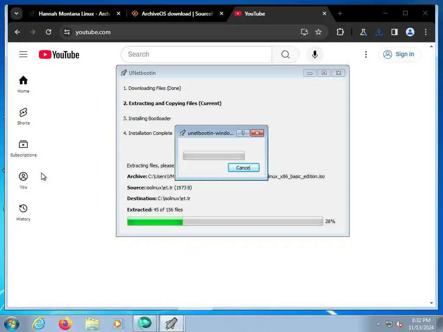Screen dimensions: 443x332
Task: Switch to the ArchiveOS download tab
Action: [x=177, y=13]
